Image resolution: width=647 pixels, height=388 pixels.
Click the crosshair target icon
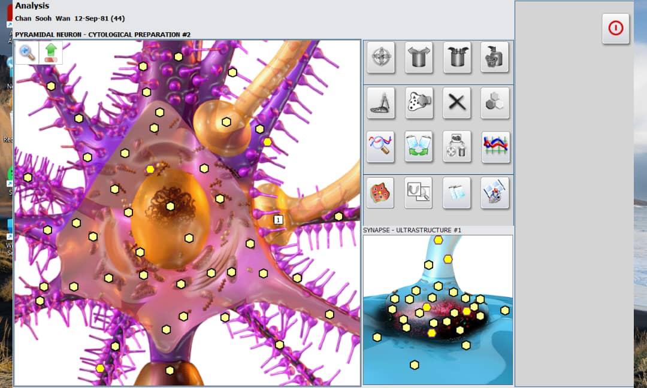380,57
